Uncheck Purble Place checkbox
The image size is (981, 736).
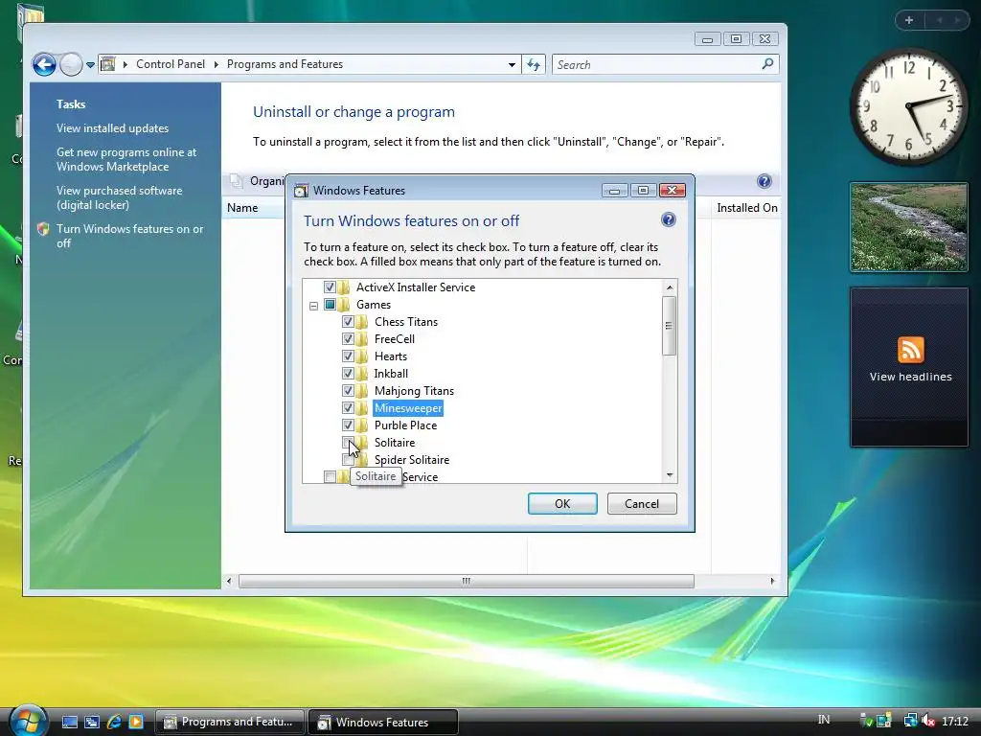coord(348,425)
